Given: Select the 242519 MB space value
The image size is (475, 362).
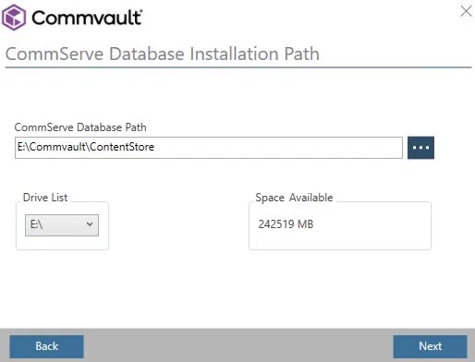Looking at the screenshot, I should coord(286,224).
